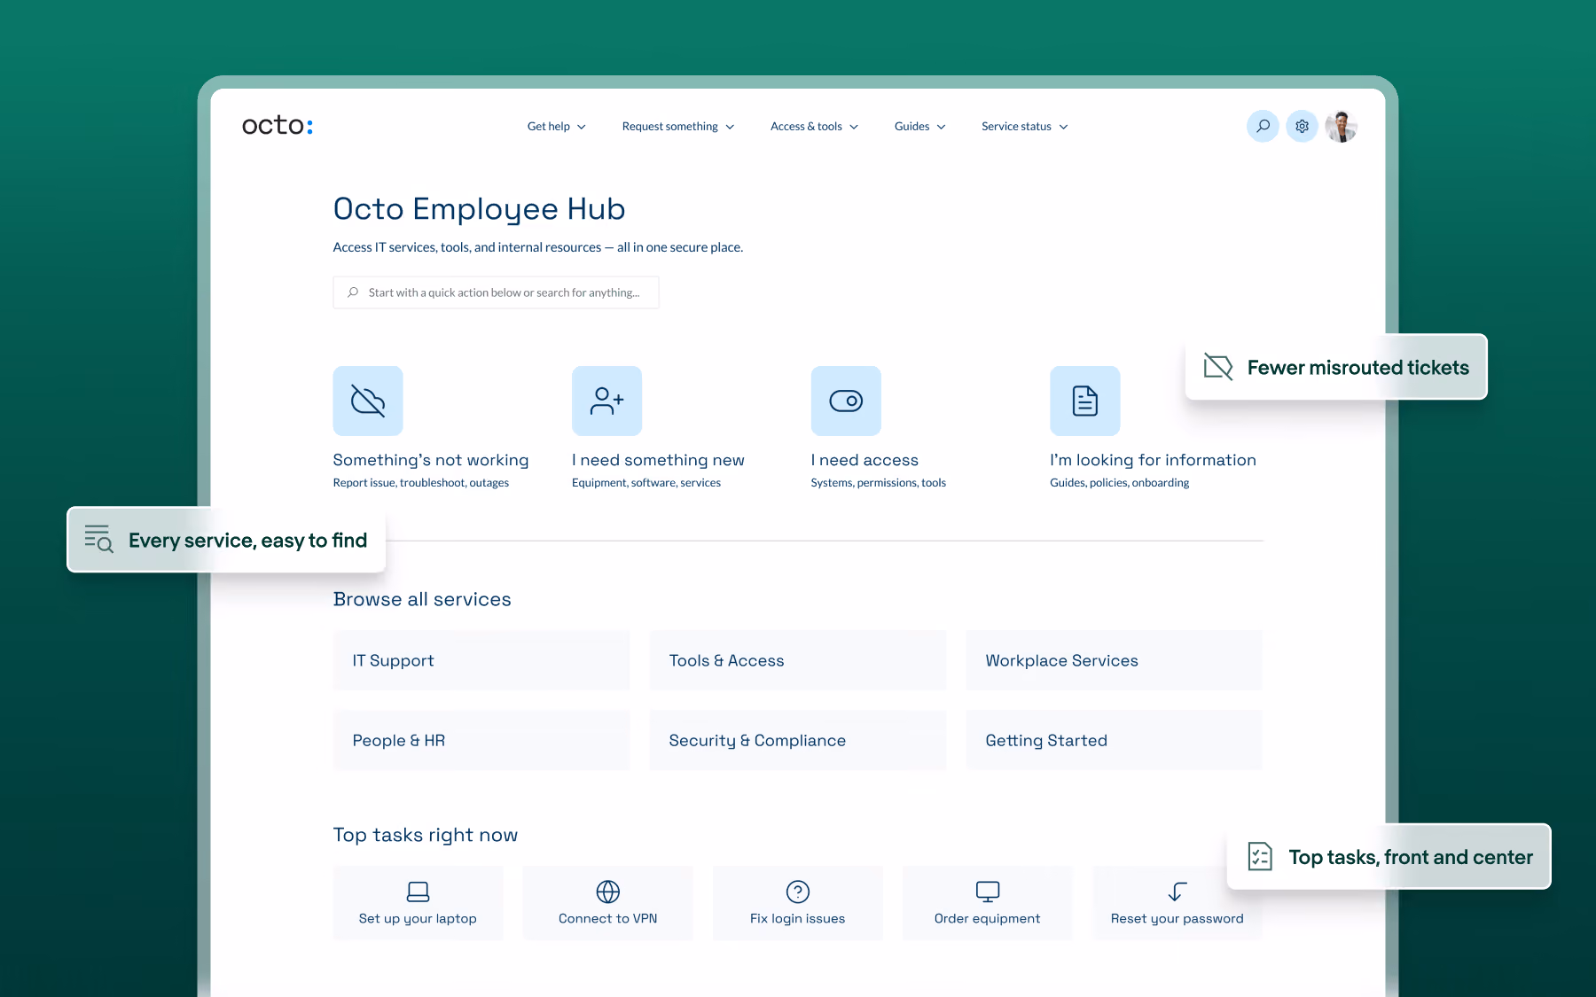
Task: Open I need something new link
Action: [x=658, y=460]
